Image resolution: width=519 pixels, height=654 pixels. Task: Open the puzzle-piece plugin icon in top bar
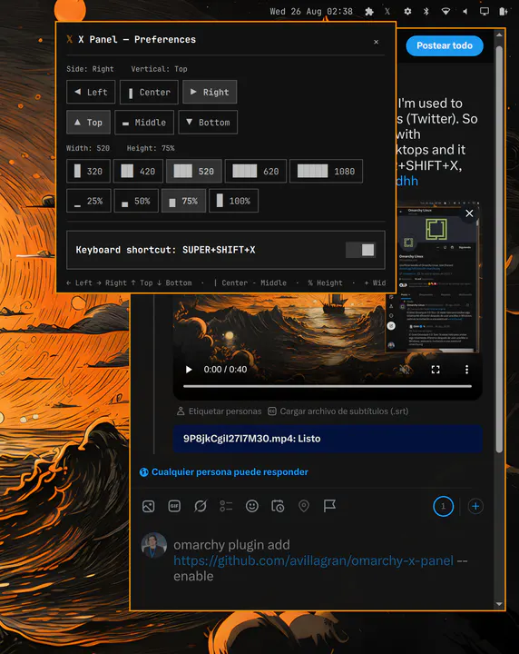click(369, 12)
